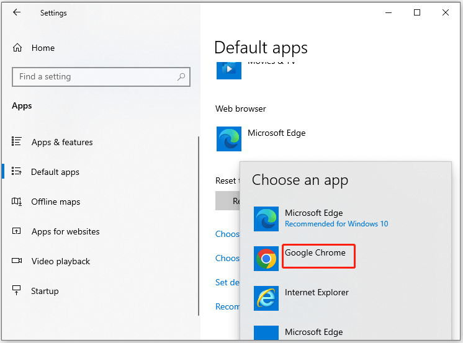
Task: Click the sidebar vertical scrollbar
Action: [199, 226]
